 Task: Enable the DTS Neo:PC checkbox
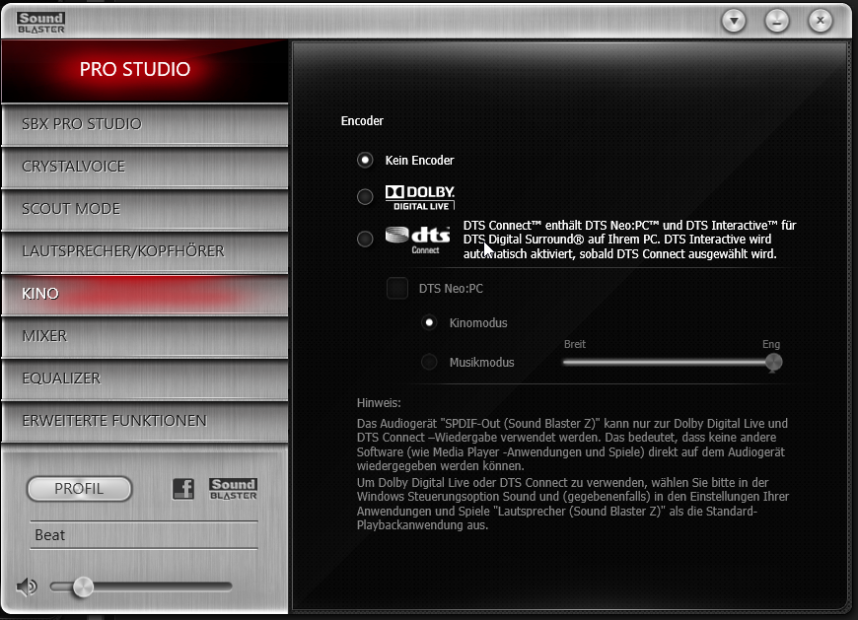coord(397,288)
